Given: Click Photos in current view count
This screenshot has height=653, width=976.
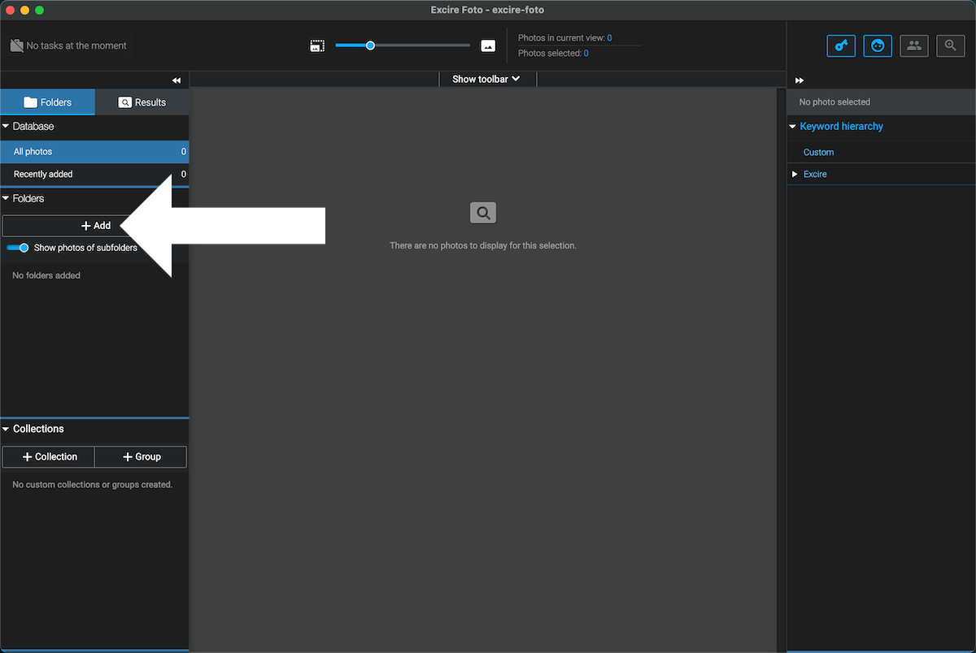Looking at the screenshot, I should tap(610, 38).
